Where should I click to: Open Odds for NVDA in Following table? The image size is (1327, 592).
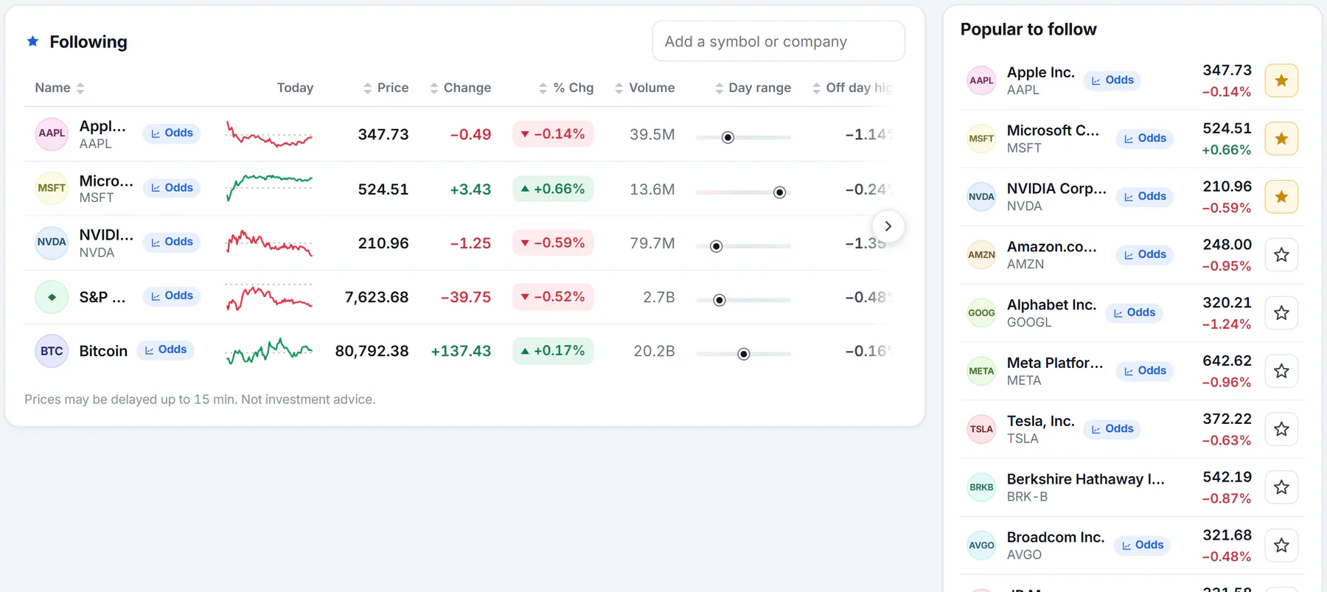[172, 242]
